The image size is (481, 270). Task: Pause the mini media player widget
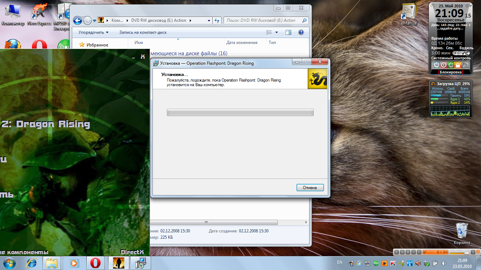402,252
